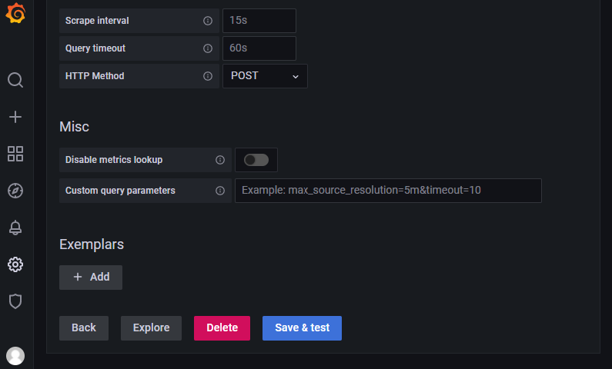Image resolution: width=612 pixels, height=369 pixels.
Task: Toggle the Disable metrics lookup switch
Action: pos(256,160)
